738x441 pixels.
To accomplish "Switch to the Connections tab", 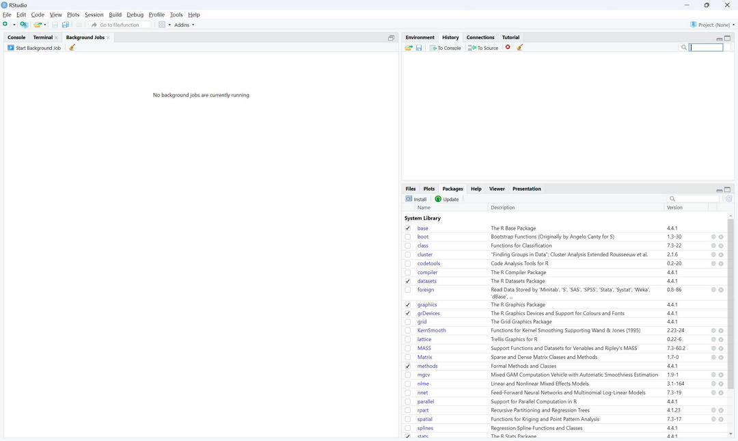I will 480,37.
